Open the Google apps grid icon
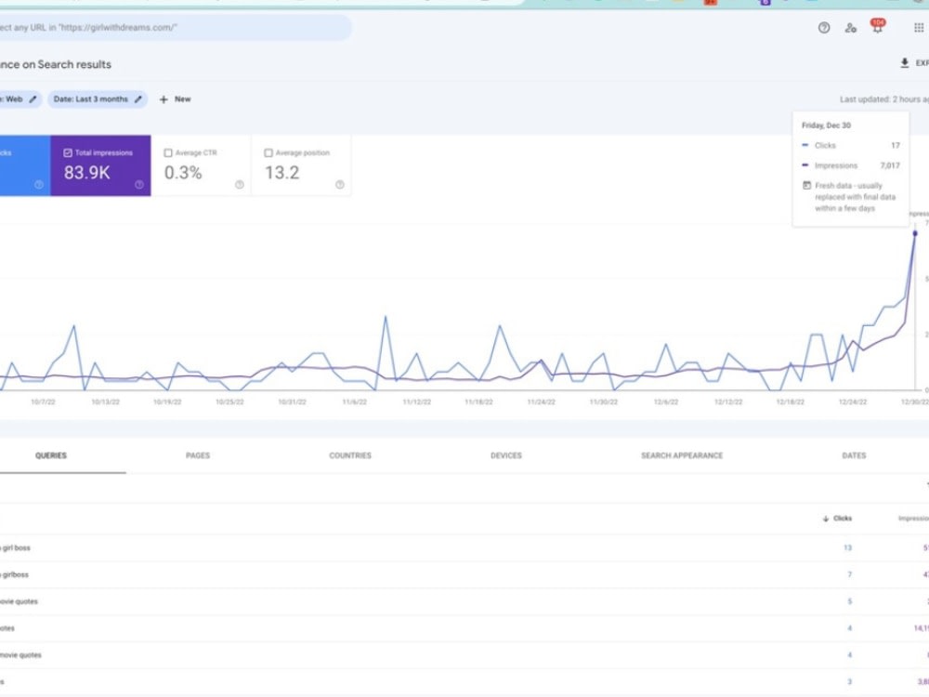 click(x=919, y=27)
